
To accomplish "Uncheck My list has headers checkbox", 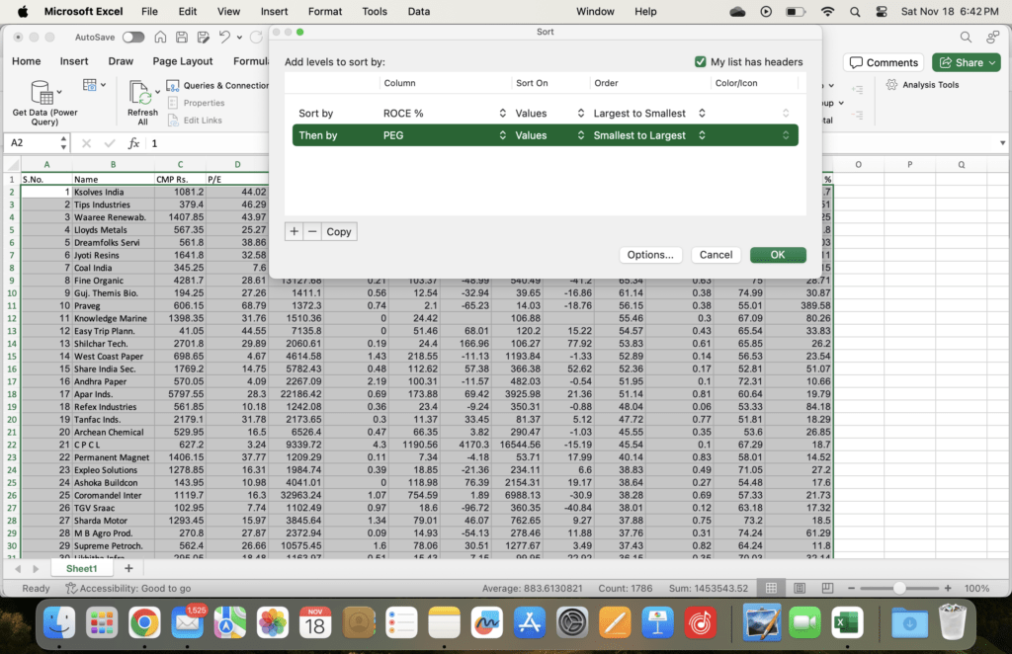I will click(x=701, y=62).
